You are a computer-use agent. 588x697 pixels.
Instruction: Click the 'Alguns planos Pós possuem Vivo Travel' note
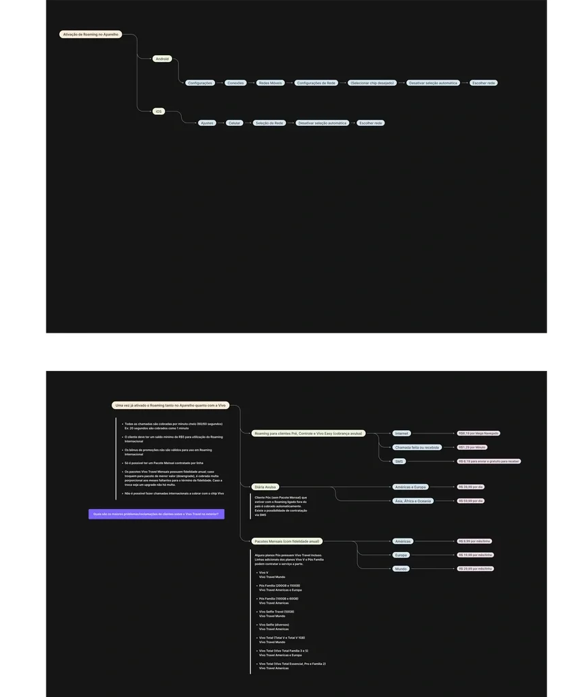[x=289, y=560]
